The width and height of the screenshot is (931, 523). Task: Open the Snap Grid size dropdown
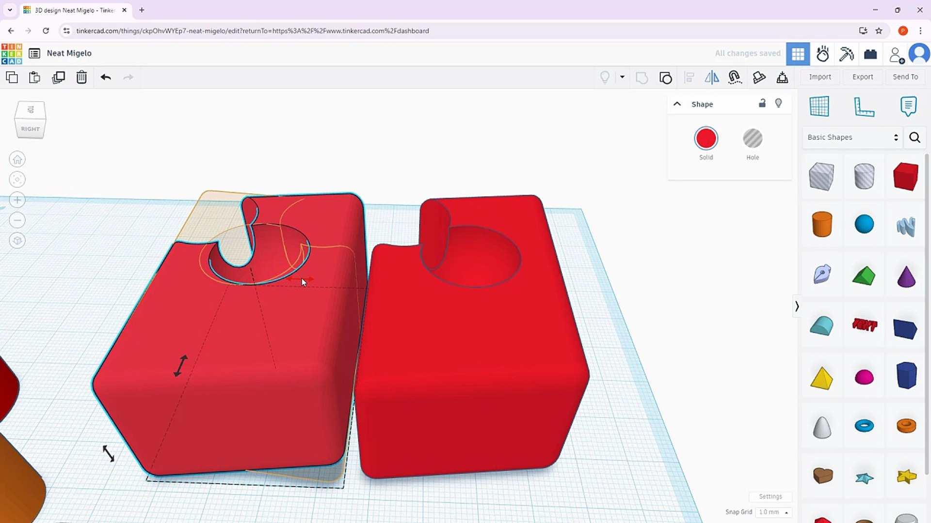(773, 512)
